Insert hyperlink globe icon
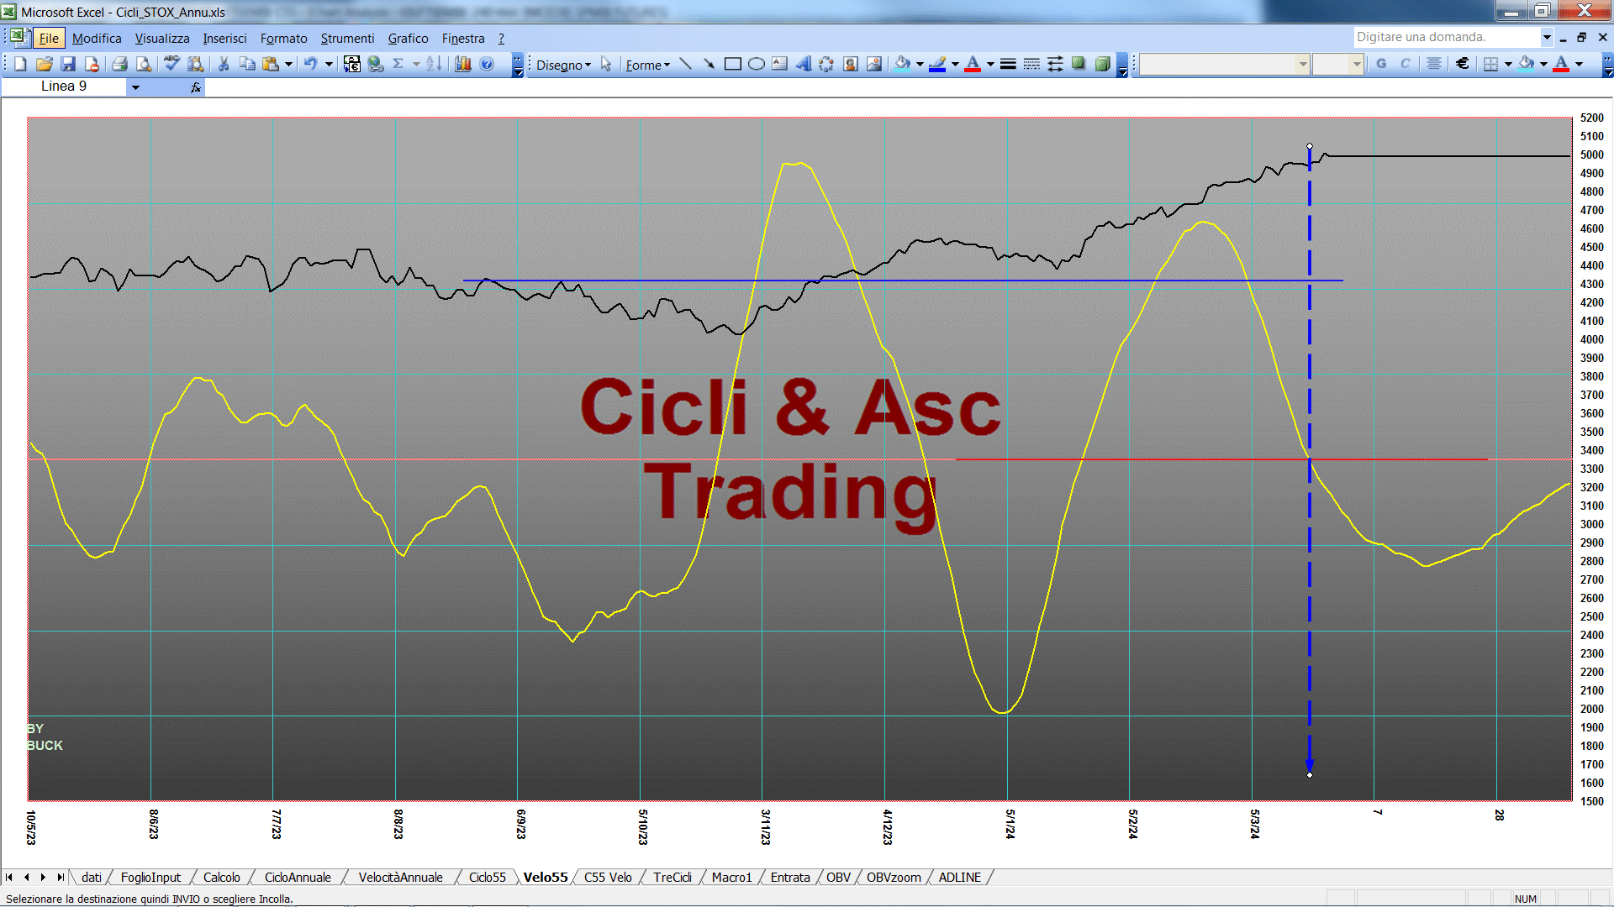The width and height of the screenshot is (1614, 907). click(x=376, y=64)
